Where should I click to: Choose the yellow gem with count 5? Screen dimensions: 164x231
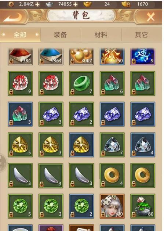click(20, 145)
